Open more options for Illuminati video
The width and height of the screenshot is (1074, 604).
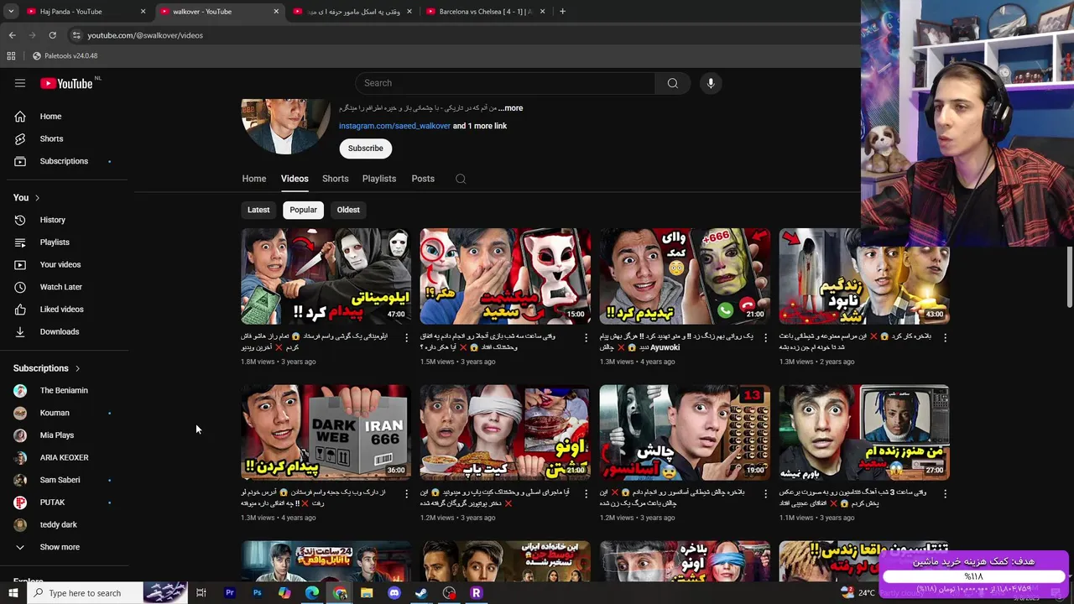407,337
